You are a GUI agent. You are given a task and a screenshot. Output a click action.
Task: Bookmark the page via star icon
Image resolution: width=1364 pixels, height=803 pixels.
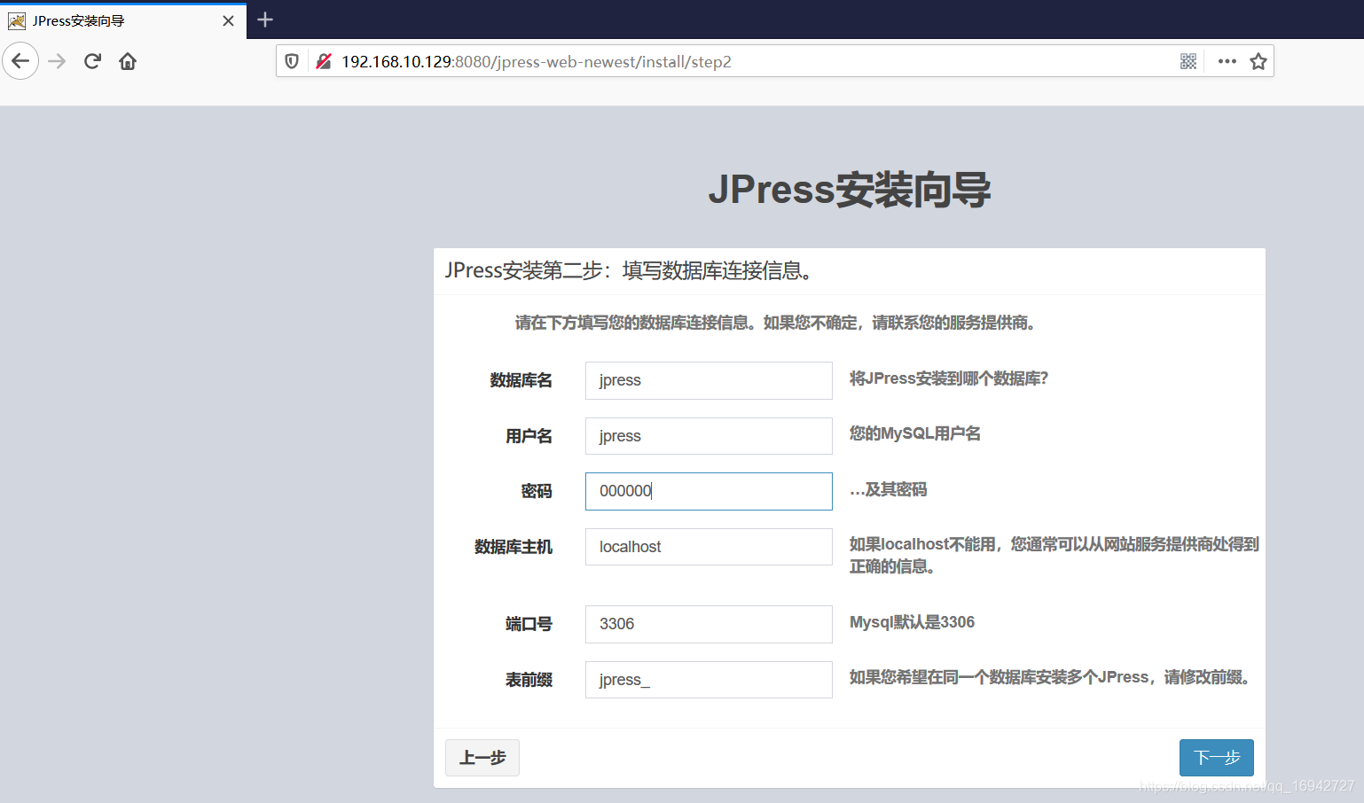[x=1258, y=61]
